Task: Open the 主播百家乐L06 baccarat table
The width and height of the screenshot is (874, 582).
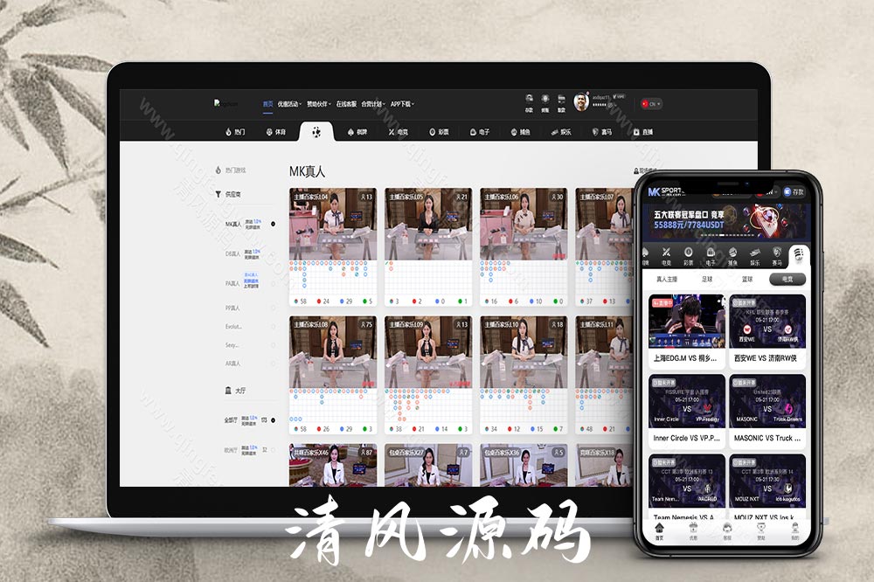Action: coord(524,247)
